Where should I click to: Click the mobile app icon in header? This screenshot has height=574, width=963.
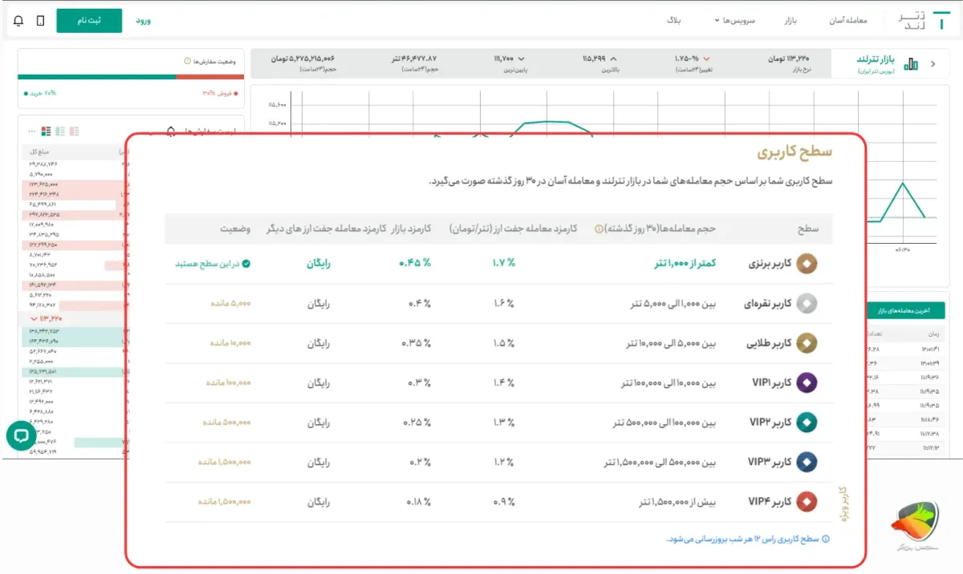coord(41,20)
